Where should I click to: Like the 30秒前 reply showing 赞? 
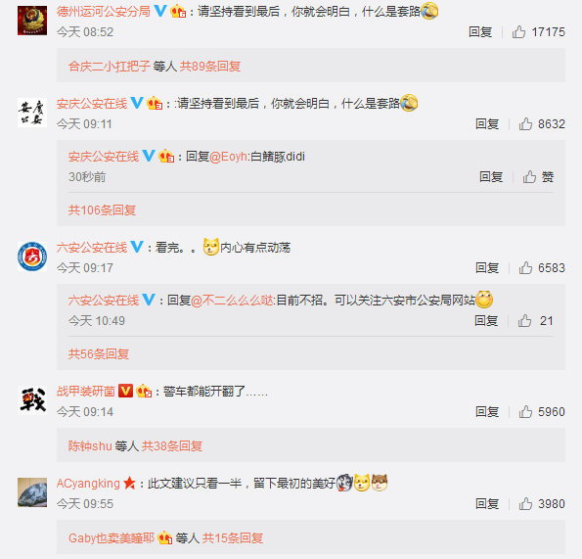529,177
